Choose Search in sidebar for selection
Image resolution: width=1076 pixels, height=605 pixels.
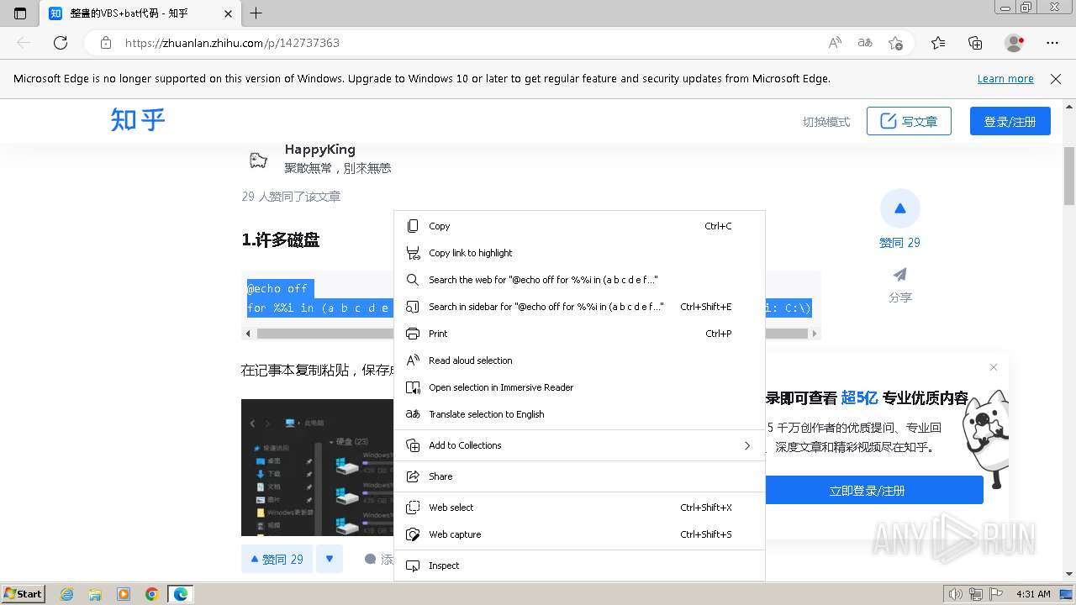coord(579,307)
